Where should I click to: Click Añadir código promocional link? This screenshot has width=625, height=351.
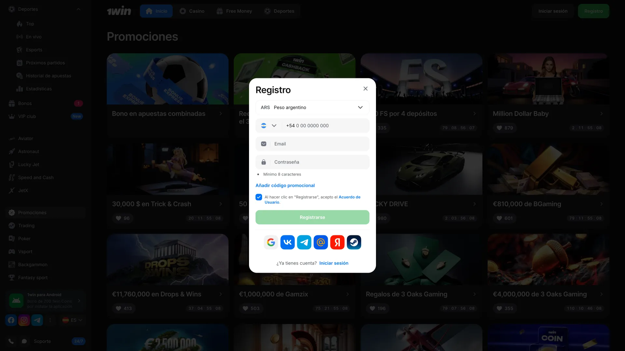pyautogui.click(x=285, y=186)
